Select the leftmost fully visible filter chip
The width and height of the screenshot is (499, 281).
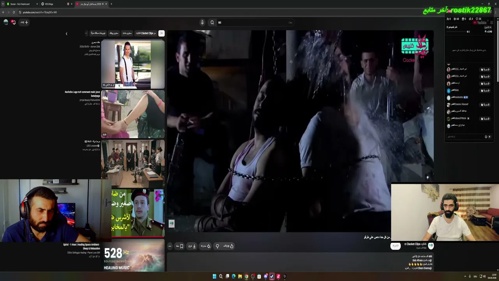click(98, 33)
